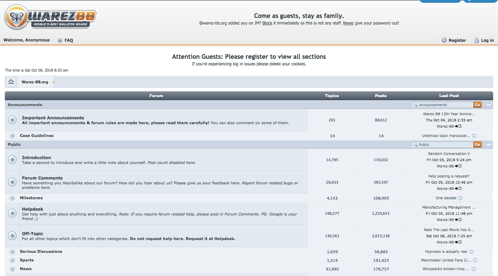Click the Important Announcements forum status icon

[12, 120]
